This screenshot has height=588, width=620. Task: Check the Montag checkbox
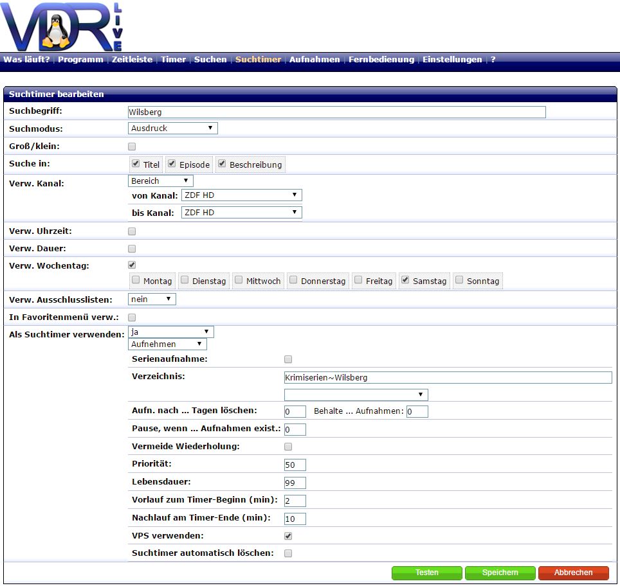pos(136,280)
